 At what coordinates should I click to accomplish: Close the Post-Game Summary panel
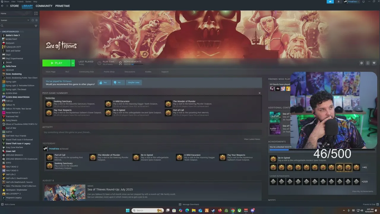(x=259, y=93)
